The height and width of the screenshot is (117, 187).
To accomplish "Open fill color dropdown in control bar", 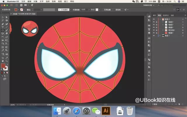I will coord(18,10).
